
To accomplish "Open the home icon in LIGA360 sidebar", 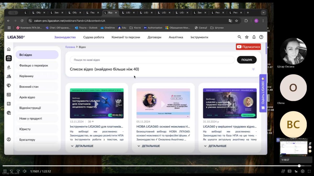I will pos(9,49).
